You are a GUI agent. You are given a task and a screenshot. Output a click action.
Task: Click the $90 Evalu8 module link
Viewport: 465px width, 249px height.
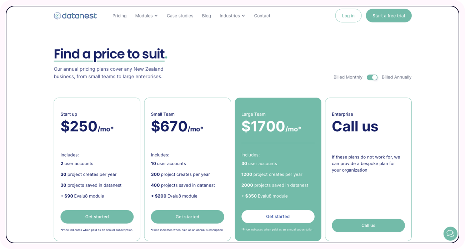pyautogui.click(x=82, y=196)
